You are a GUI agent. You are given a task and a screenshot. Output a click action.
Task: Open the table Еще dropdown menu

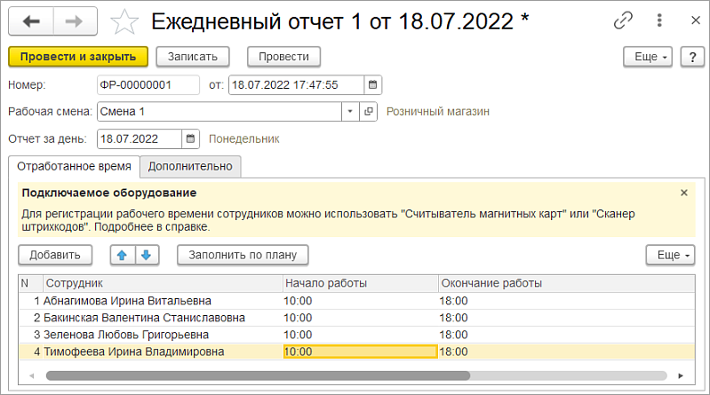670,255
